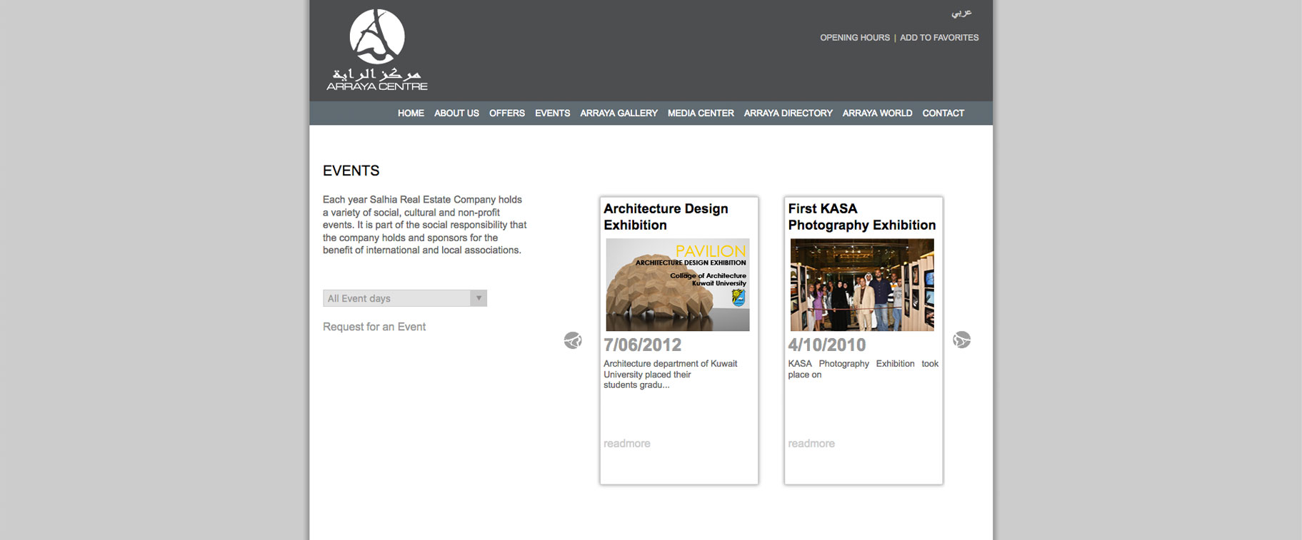Go to next events with right arrow

[x=962, y=340]
